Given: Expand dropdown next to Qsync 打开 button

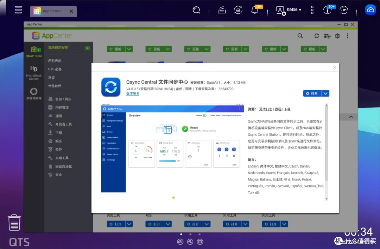Looking at the screenshot, I should 325,93.
